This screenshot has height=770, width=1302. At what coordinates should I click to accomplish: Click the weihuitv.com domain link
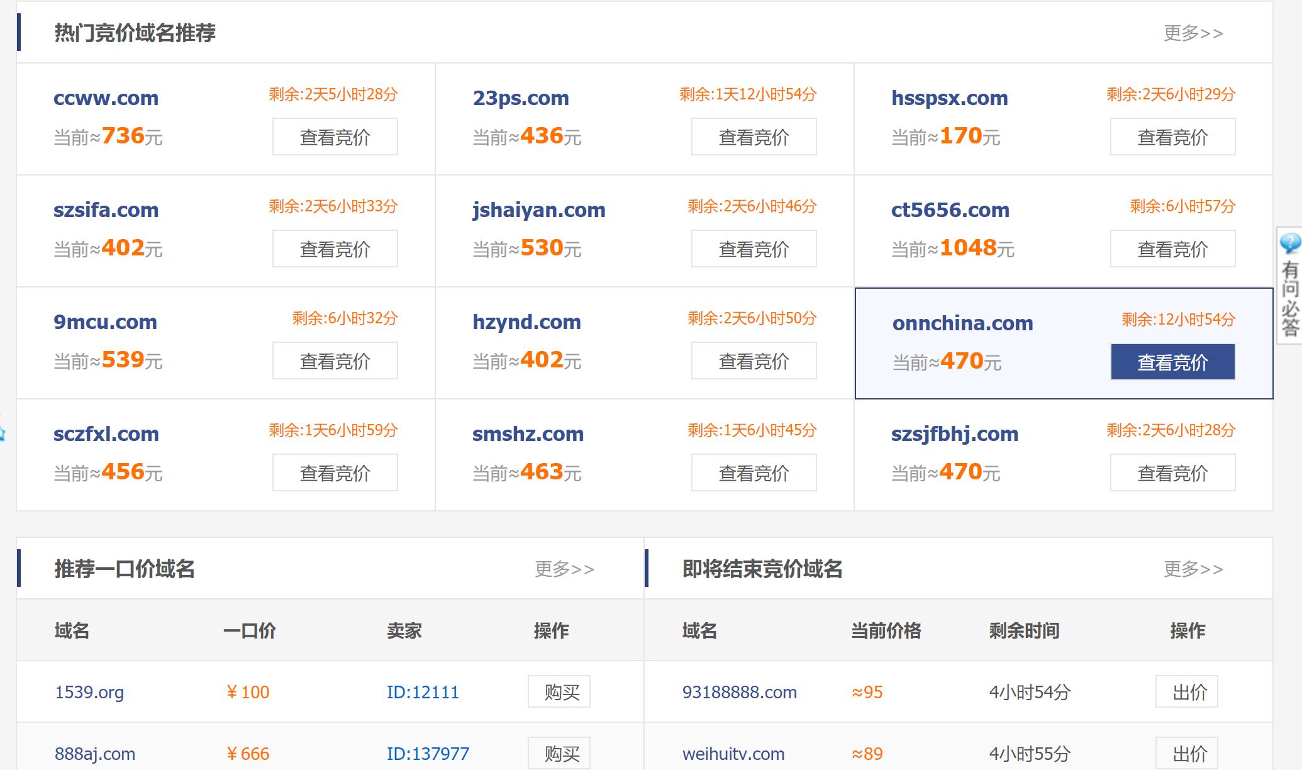pos(733,753)
